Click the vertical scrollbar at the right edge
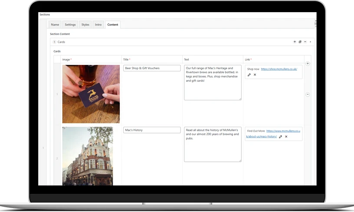354x212 pixels. (x=315, y=24)
